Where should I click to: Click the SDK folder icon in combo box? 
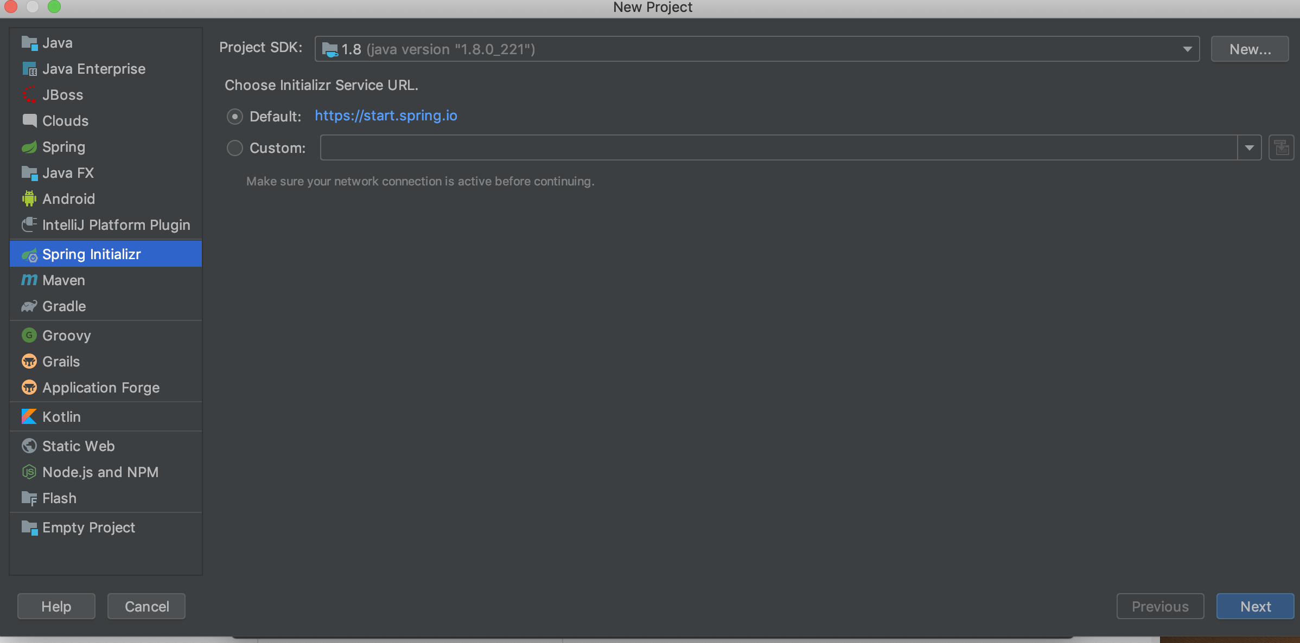pos(330,49)
